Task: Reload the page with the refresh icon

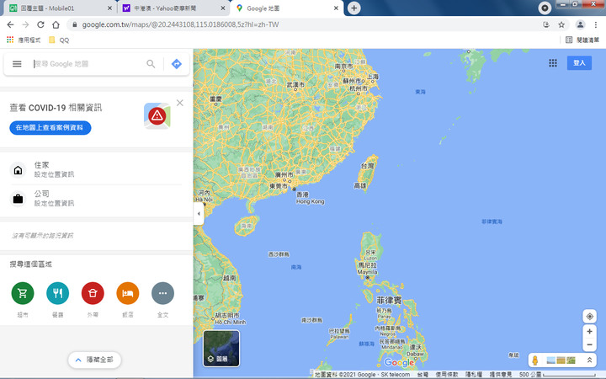Action: pos(40,24)
